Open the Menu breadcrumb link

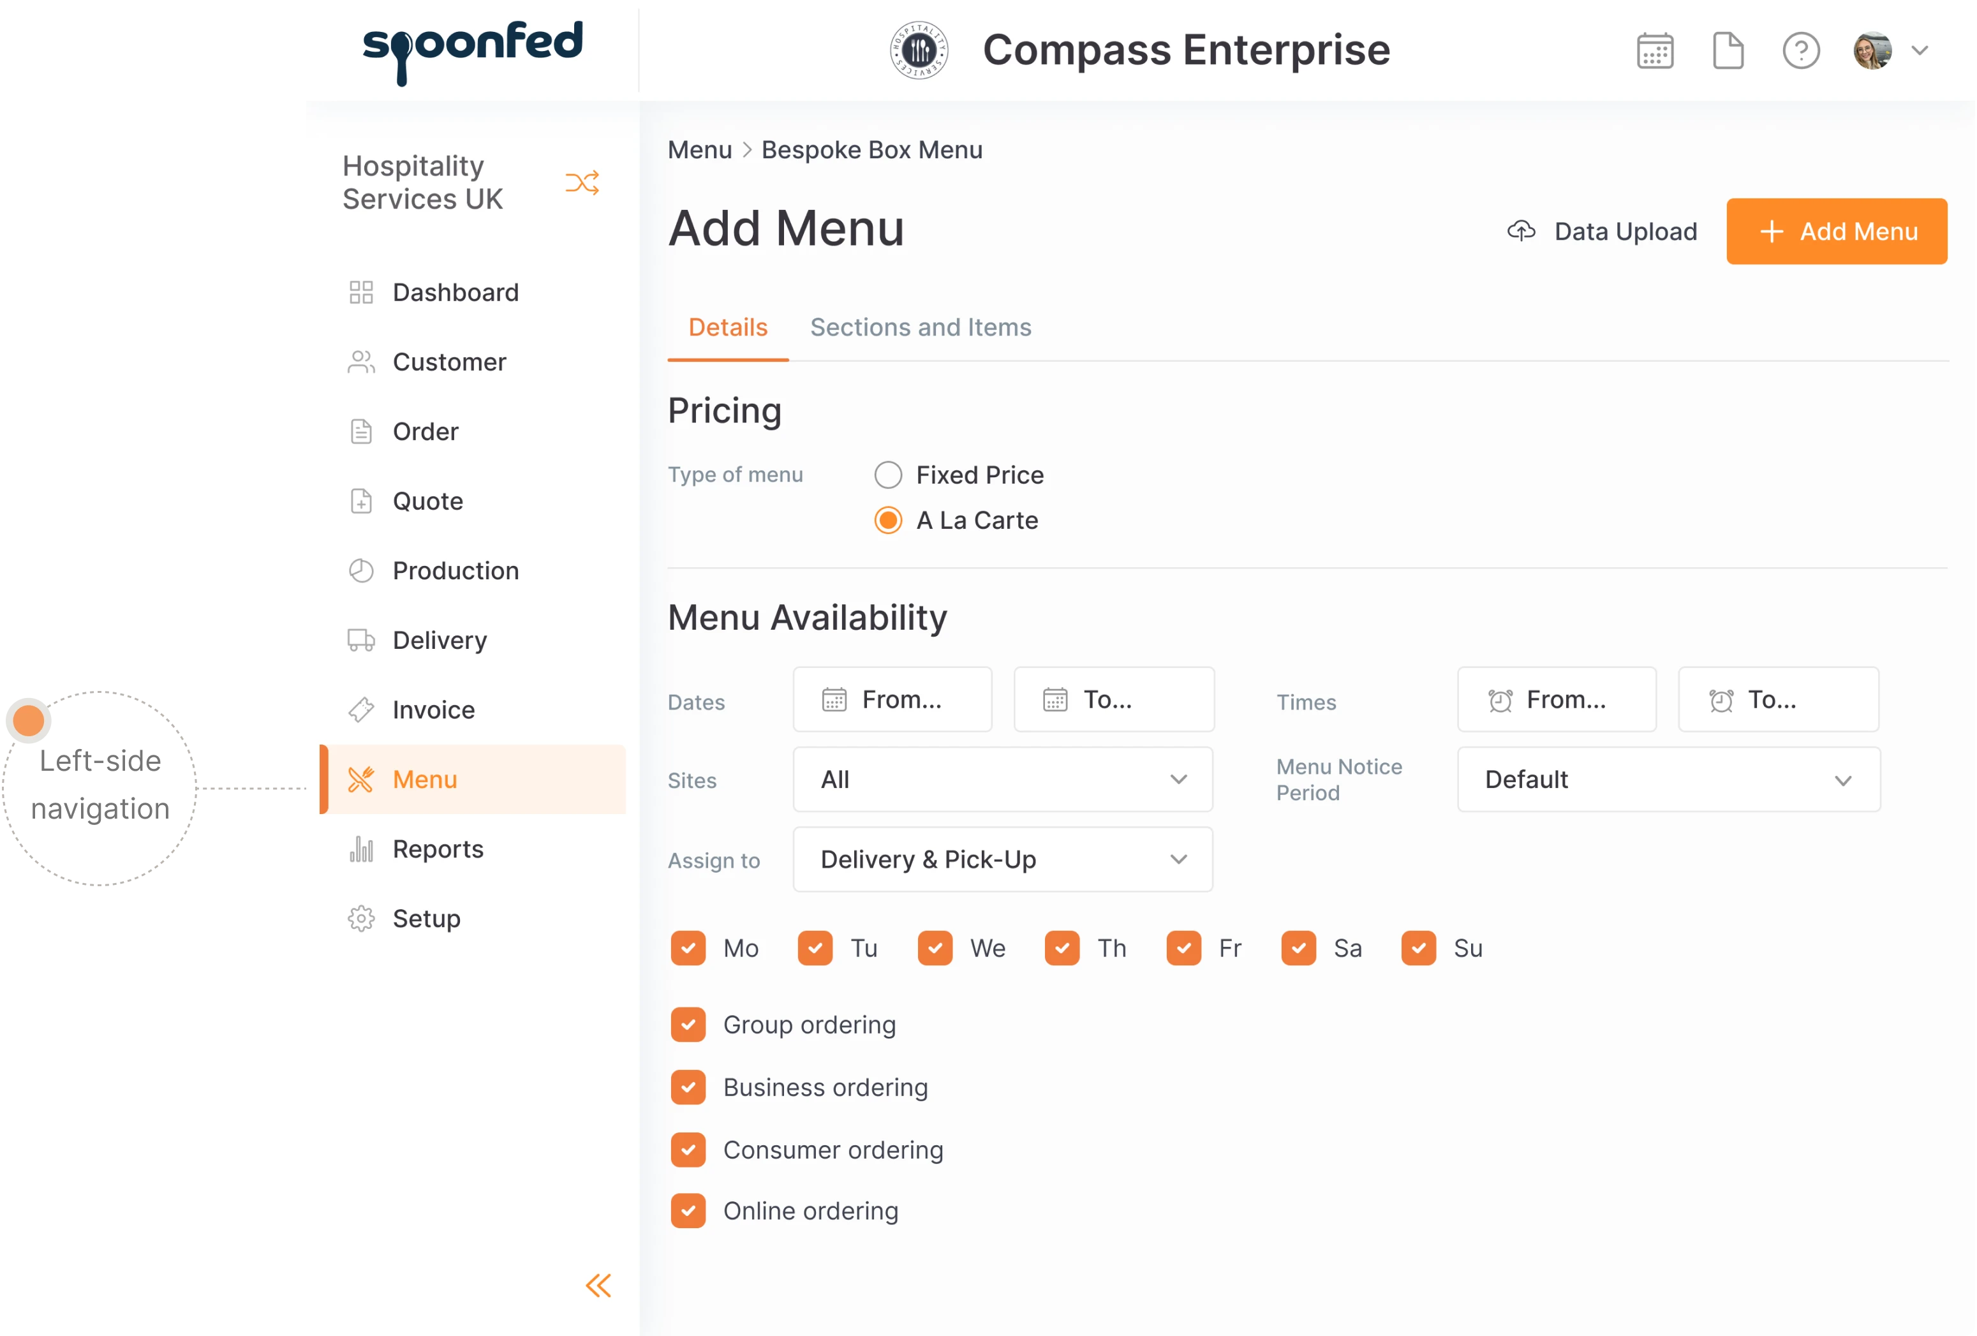click(699, 149)
